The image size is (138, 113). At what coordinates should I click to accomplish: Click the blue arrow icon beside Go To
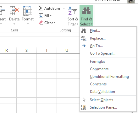pos(84,46)
